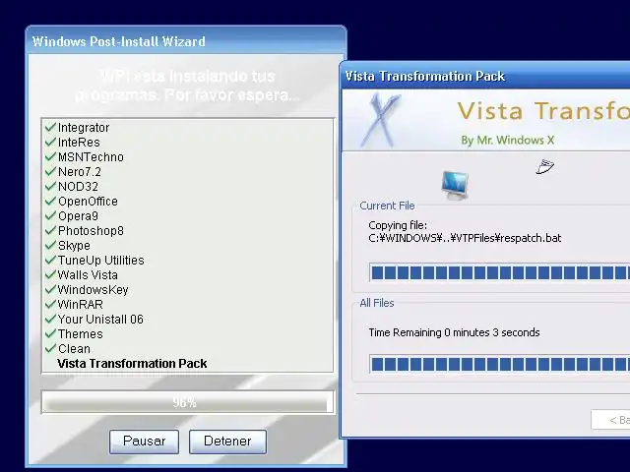Select the WindowsKey list entry
The width and height of the screenshot is (630, 472).
pyautogui.click(x=93, y=290)
